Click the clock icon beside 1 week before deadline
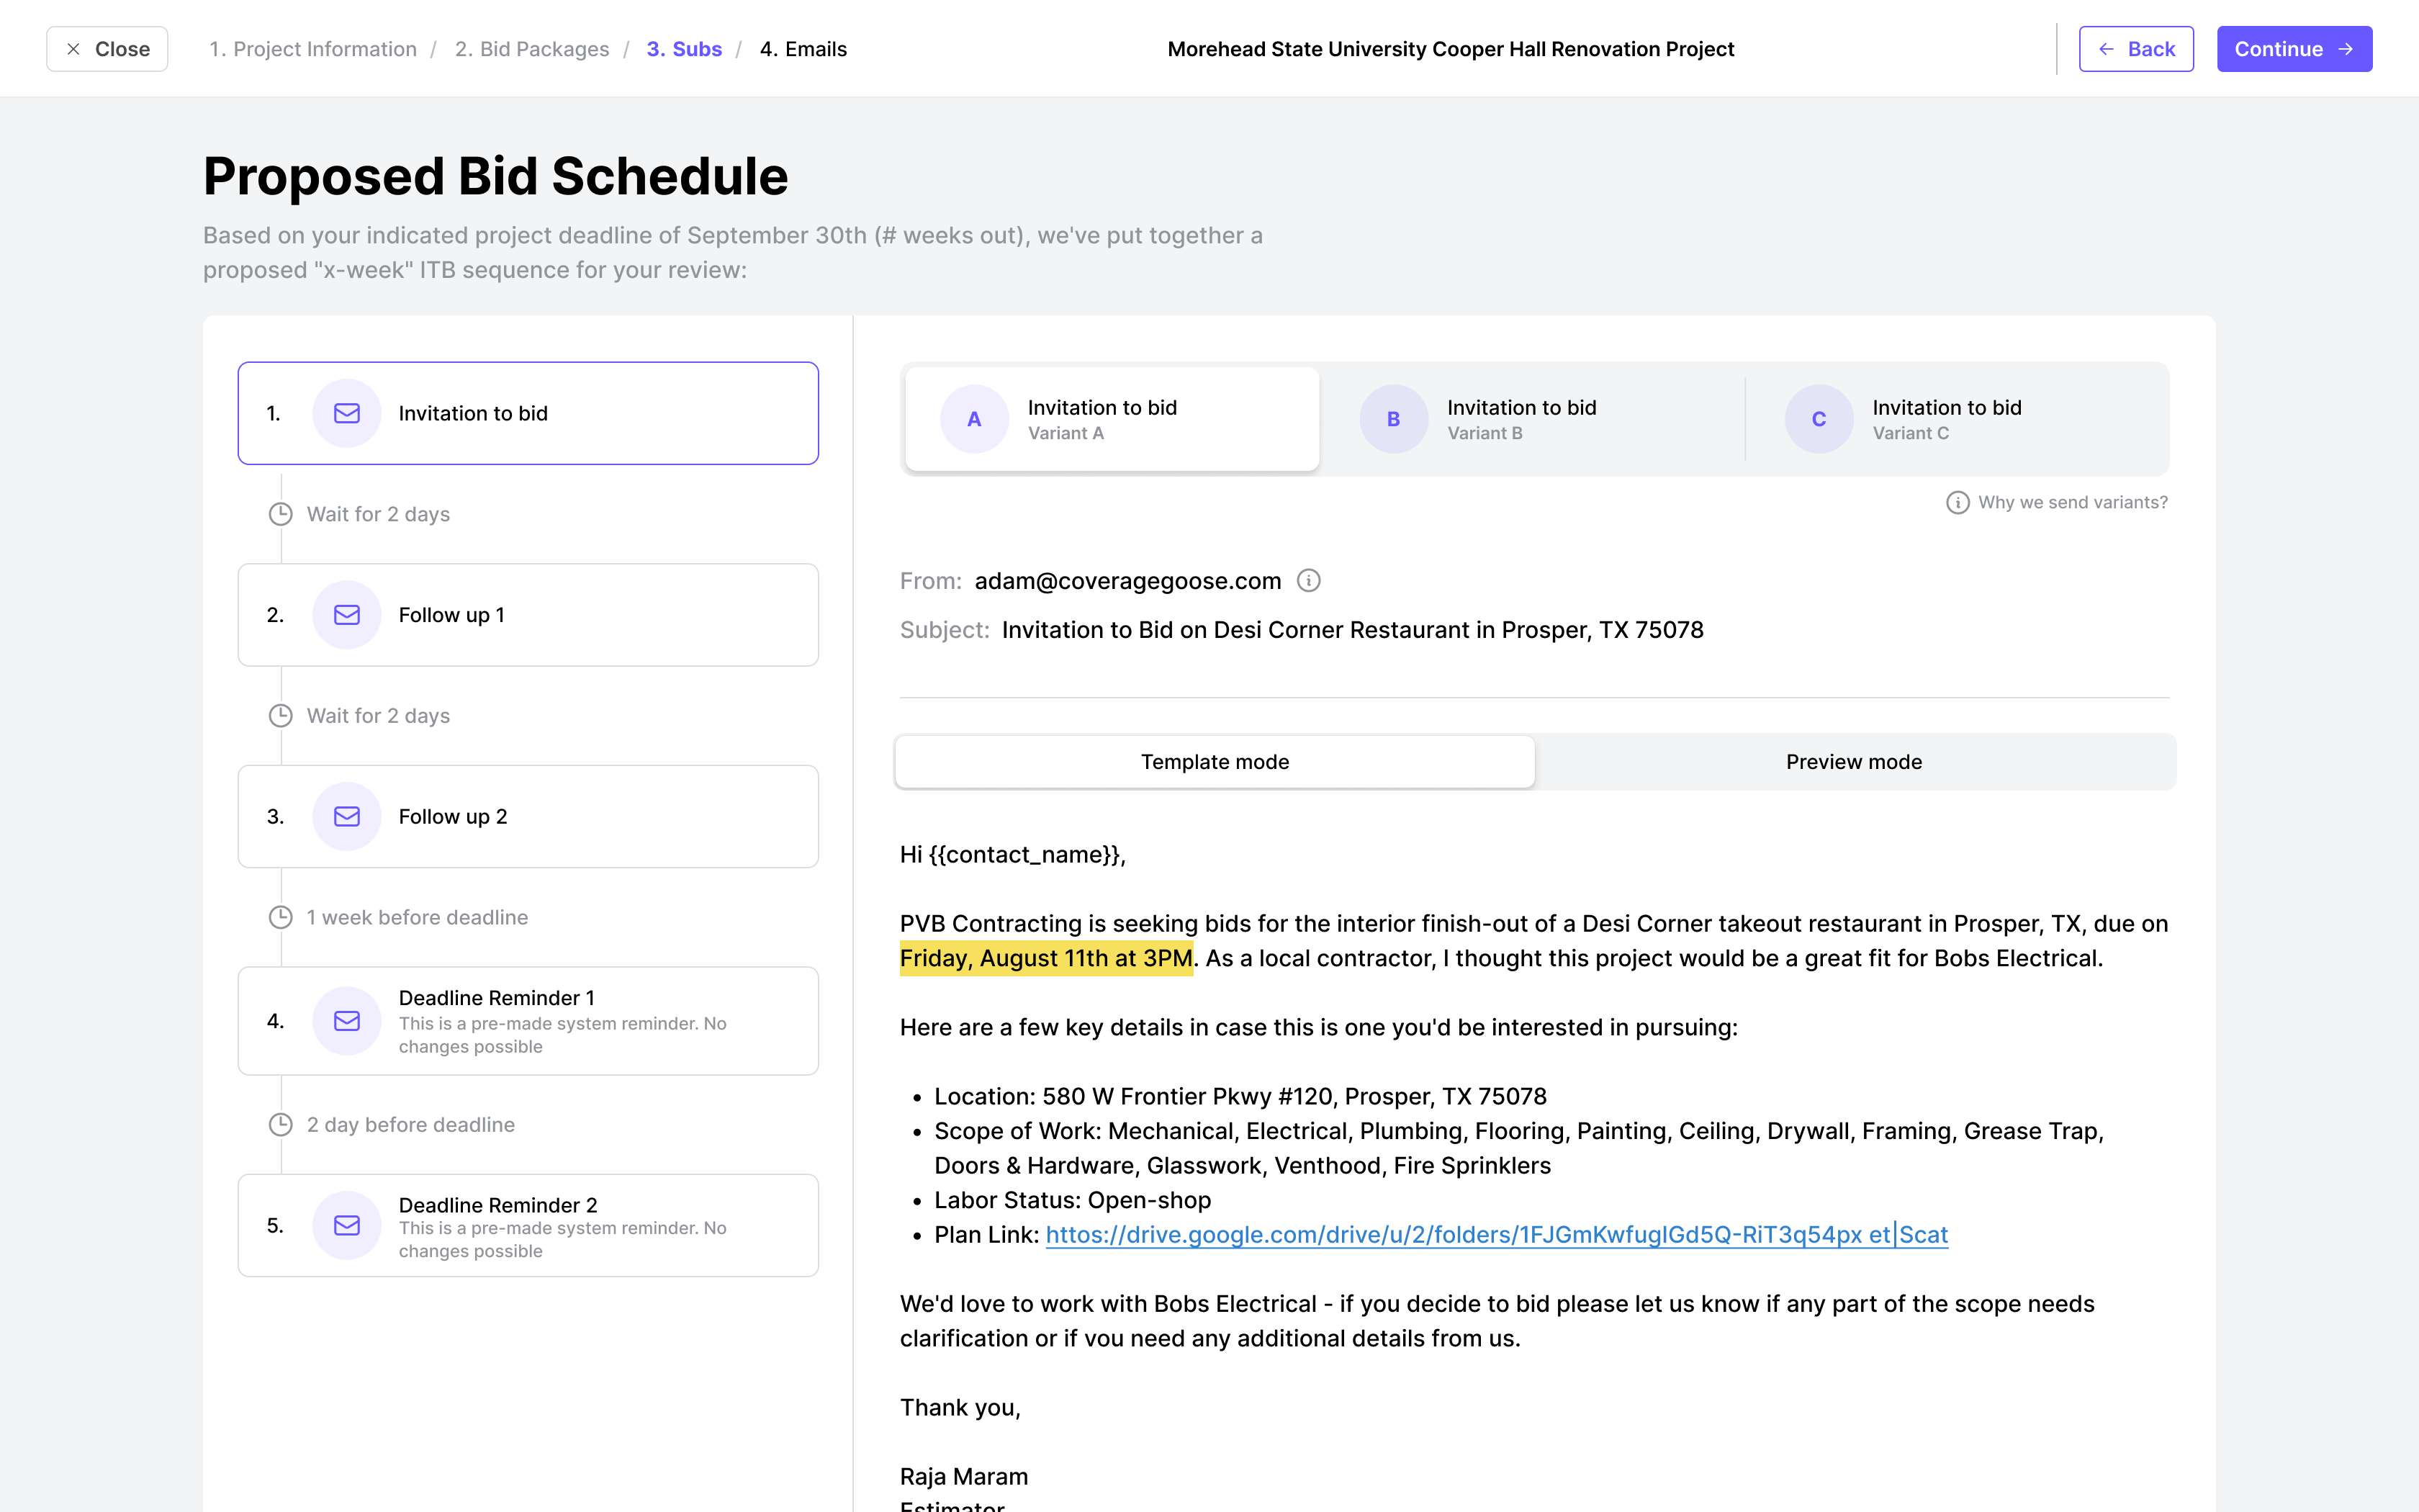The height and width of the screenshot is (1512, 2419). click(281, 917)
